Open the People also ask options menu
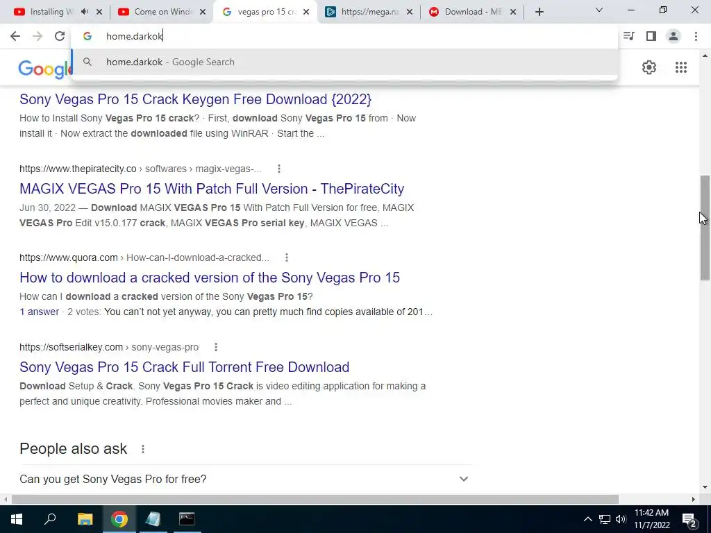This screenshot has width=711, height=533. [x=143, y=449]
